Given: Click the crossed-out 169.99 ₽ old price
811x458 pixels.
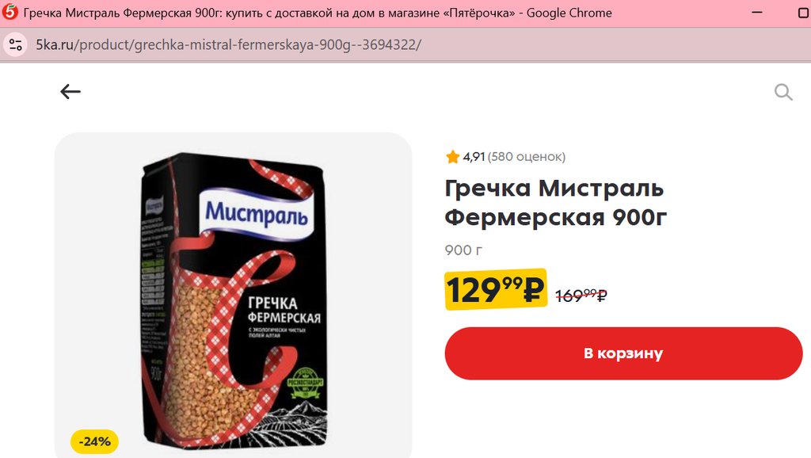Looking at the screenshot, I should click(581, 295).
